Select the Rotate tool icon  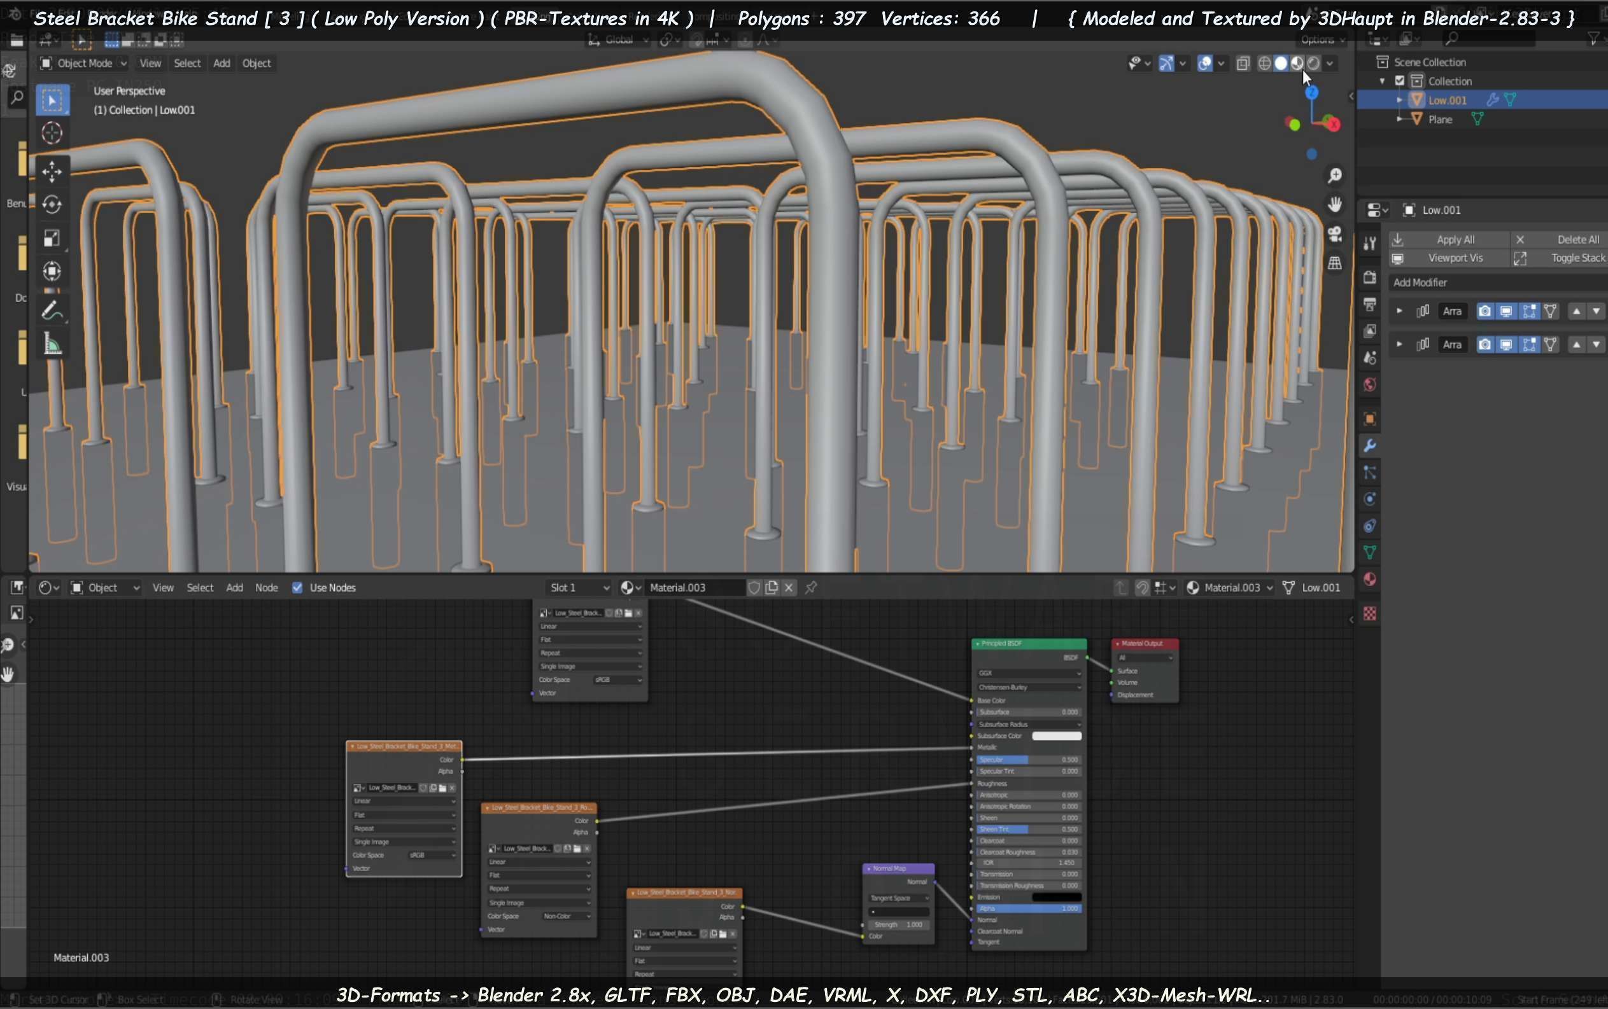click(52, 204)
